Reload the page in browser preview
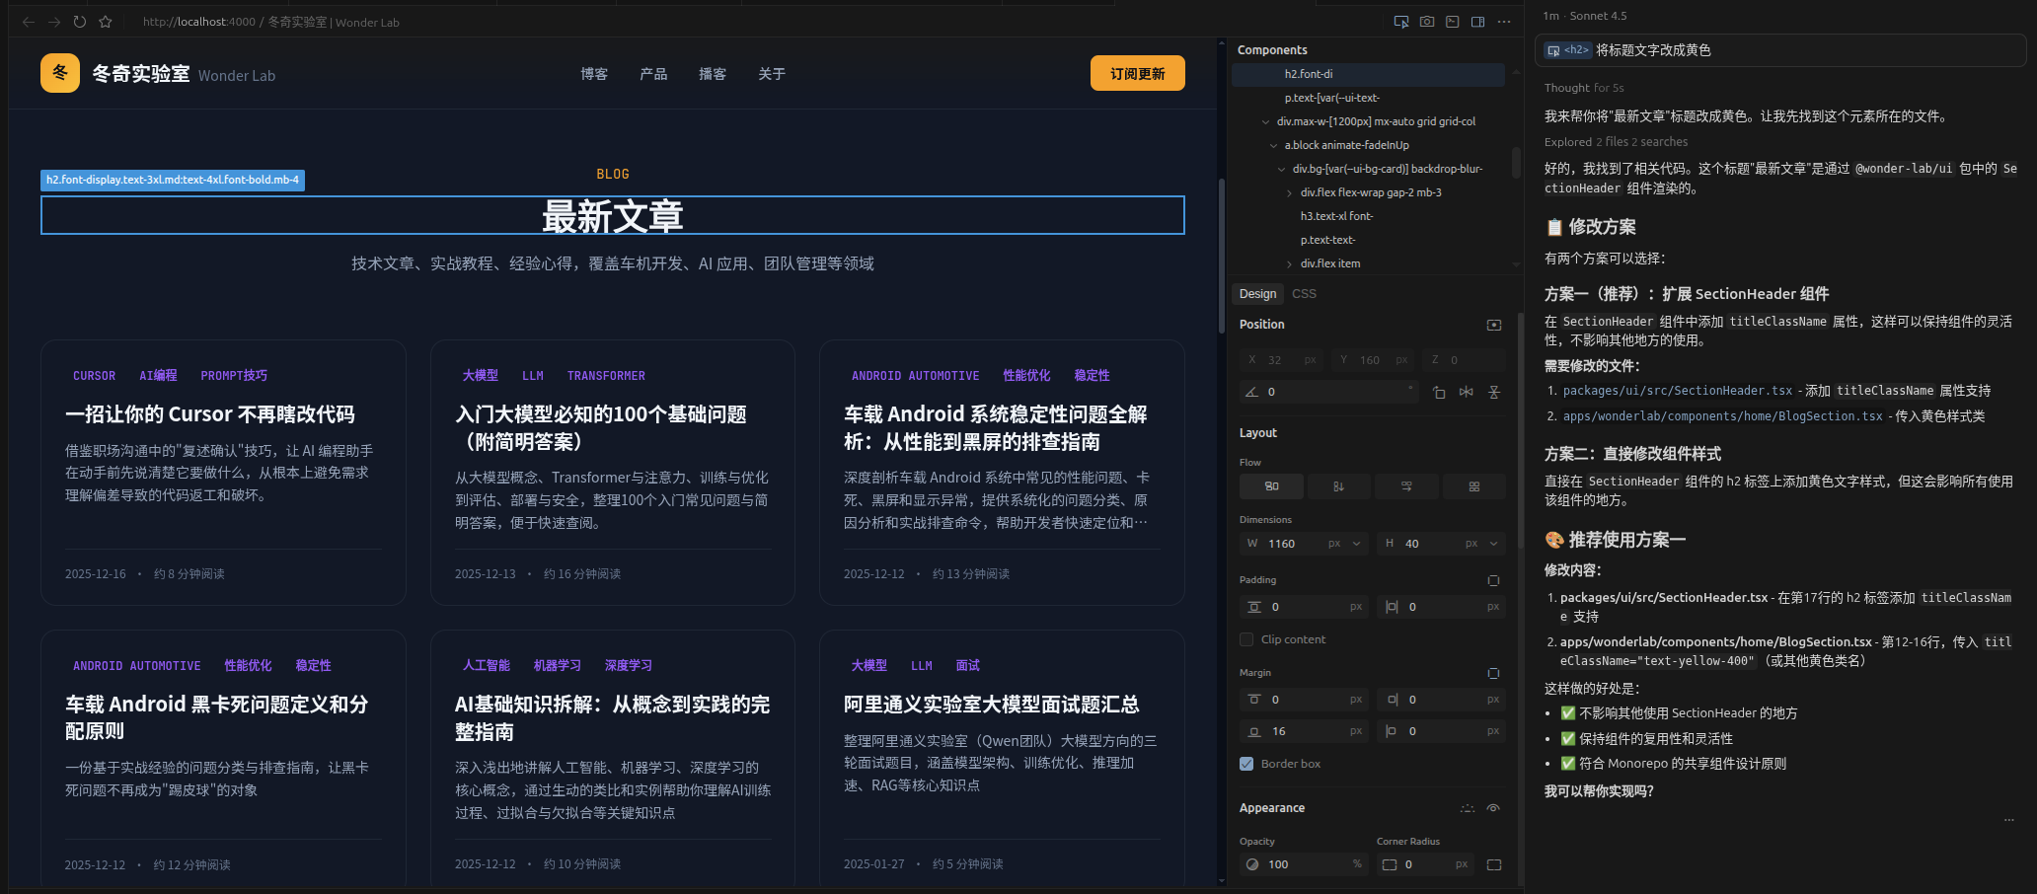This screenshot has height=894, width=2037. pyautogui.click(x=80, y=22)
